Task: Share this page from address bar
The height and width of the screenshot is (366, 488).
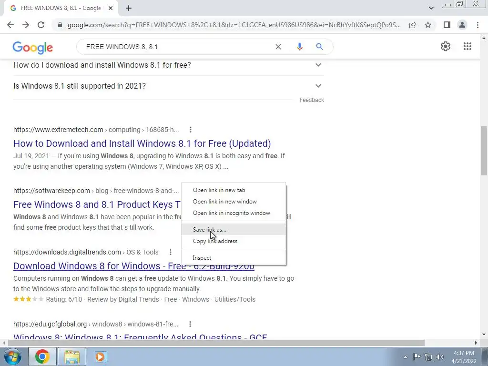Action: click(413, 25)
